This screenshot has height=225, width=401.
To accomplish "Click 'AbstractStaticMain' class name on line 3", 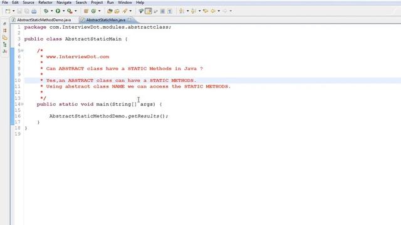I will [x=93, y=39].
